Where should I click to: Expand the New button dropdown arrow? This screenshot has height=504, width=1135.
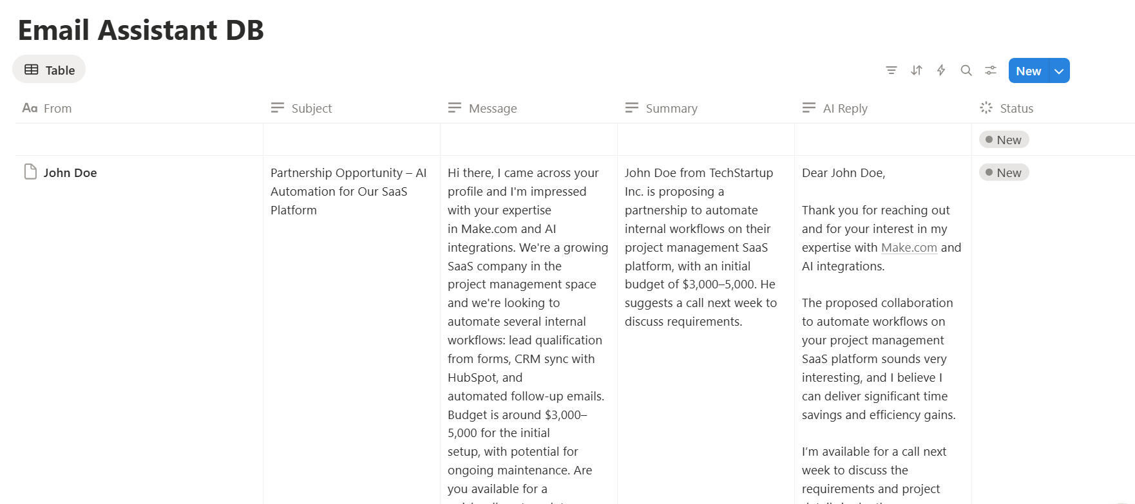pyautogui.click(x=1059, y=71)
